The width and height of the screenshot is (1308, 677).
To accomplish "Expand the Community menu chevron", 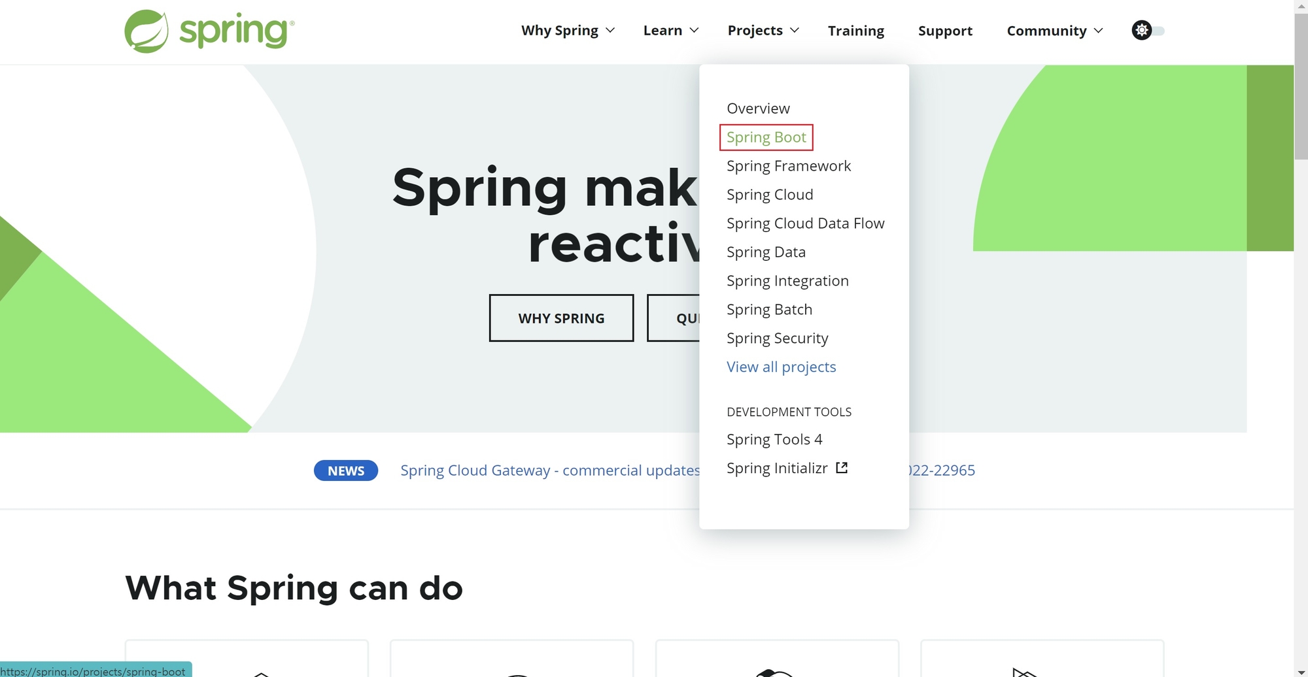I will tap(1099, 31).
